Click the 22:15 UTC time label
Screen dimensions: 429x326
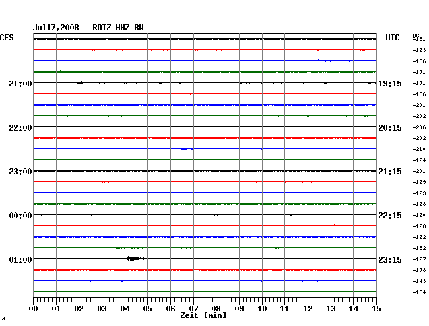(x=390, y=216)
